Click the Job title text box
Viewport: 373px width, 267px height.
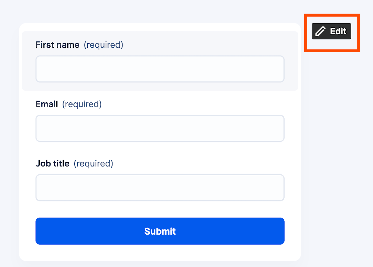[160, 187]
